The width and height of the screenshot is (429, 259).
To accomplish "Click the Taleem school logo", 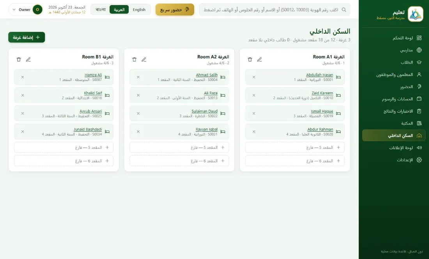I will (x=415, y=14).
